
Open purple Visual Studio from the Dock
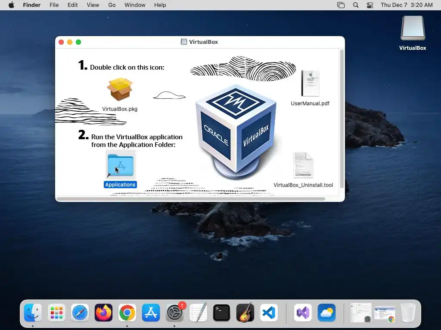click(303, 313)
